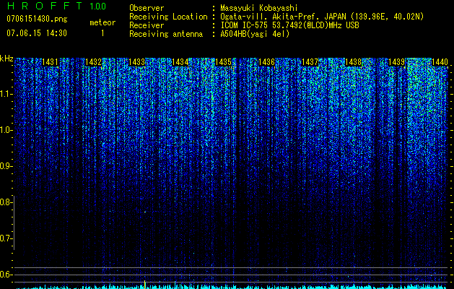The height and width of the screenshot is (289, 454).
Task: Click the ICOM IC-575 53.7492 MHz receiver text
Action: (289, 25)
